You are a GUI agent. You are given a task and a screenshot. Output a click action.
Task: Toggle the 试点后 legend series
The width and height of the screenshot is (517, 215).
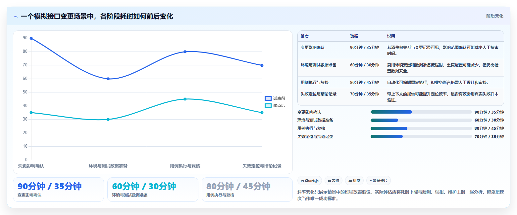275,106
